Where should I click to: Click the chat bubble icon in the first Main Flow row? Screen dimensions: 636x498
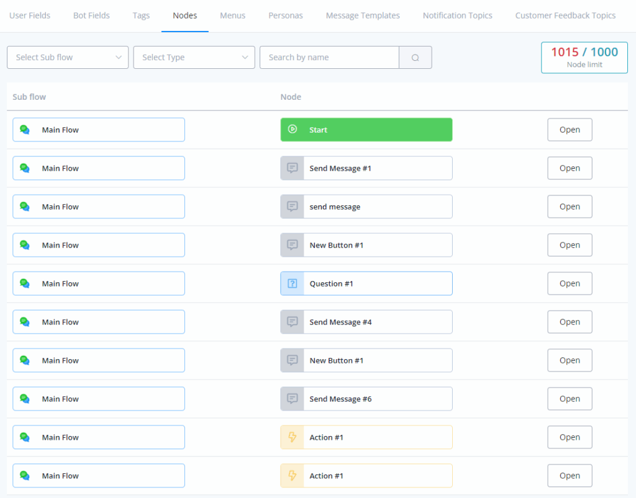25,130
